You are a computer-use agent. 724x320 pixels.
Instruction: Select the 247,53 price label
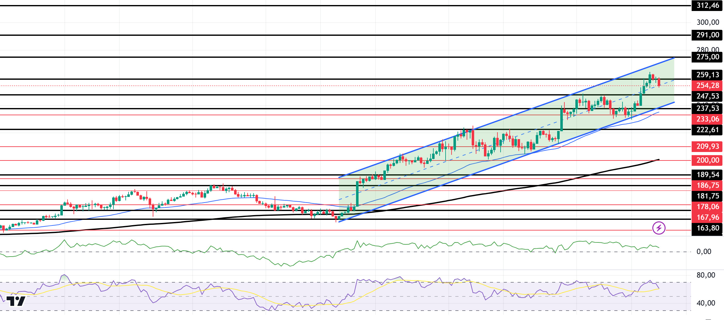coord(707,96)
